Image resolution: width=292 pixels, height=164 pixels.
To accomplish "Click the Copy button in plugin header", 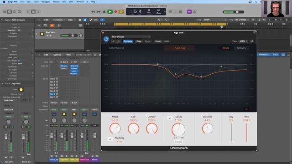I will (139, 41).
